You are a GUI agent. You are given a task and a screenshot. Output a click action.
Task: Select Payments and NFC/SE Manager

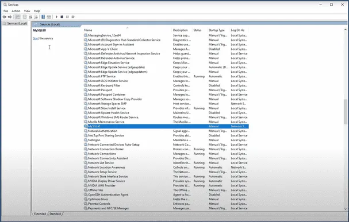[x=166, y=208]
